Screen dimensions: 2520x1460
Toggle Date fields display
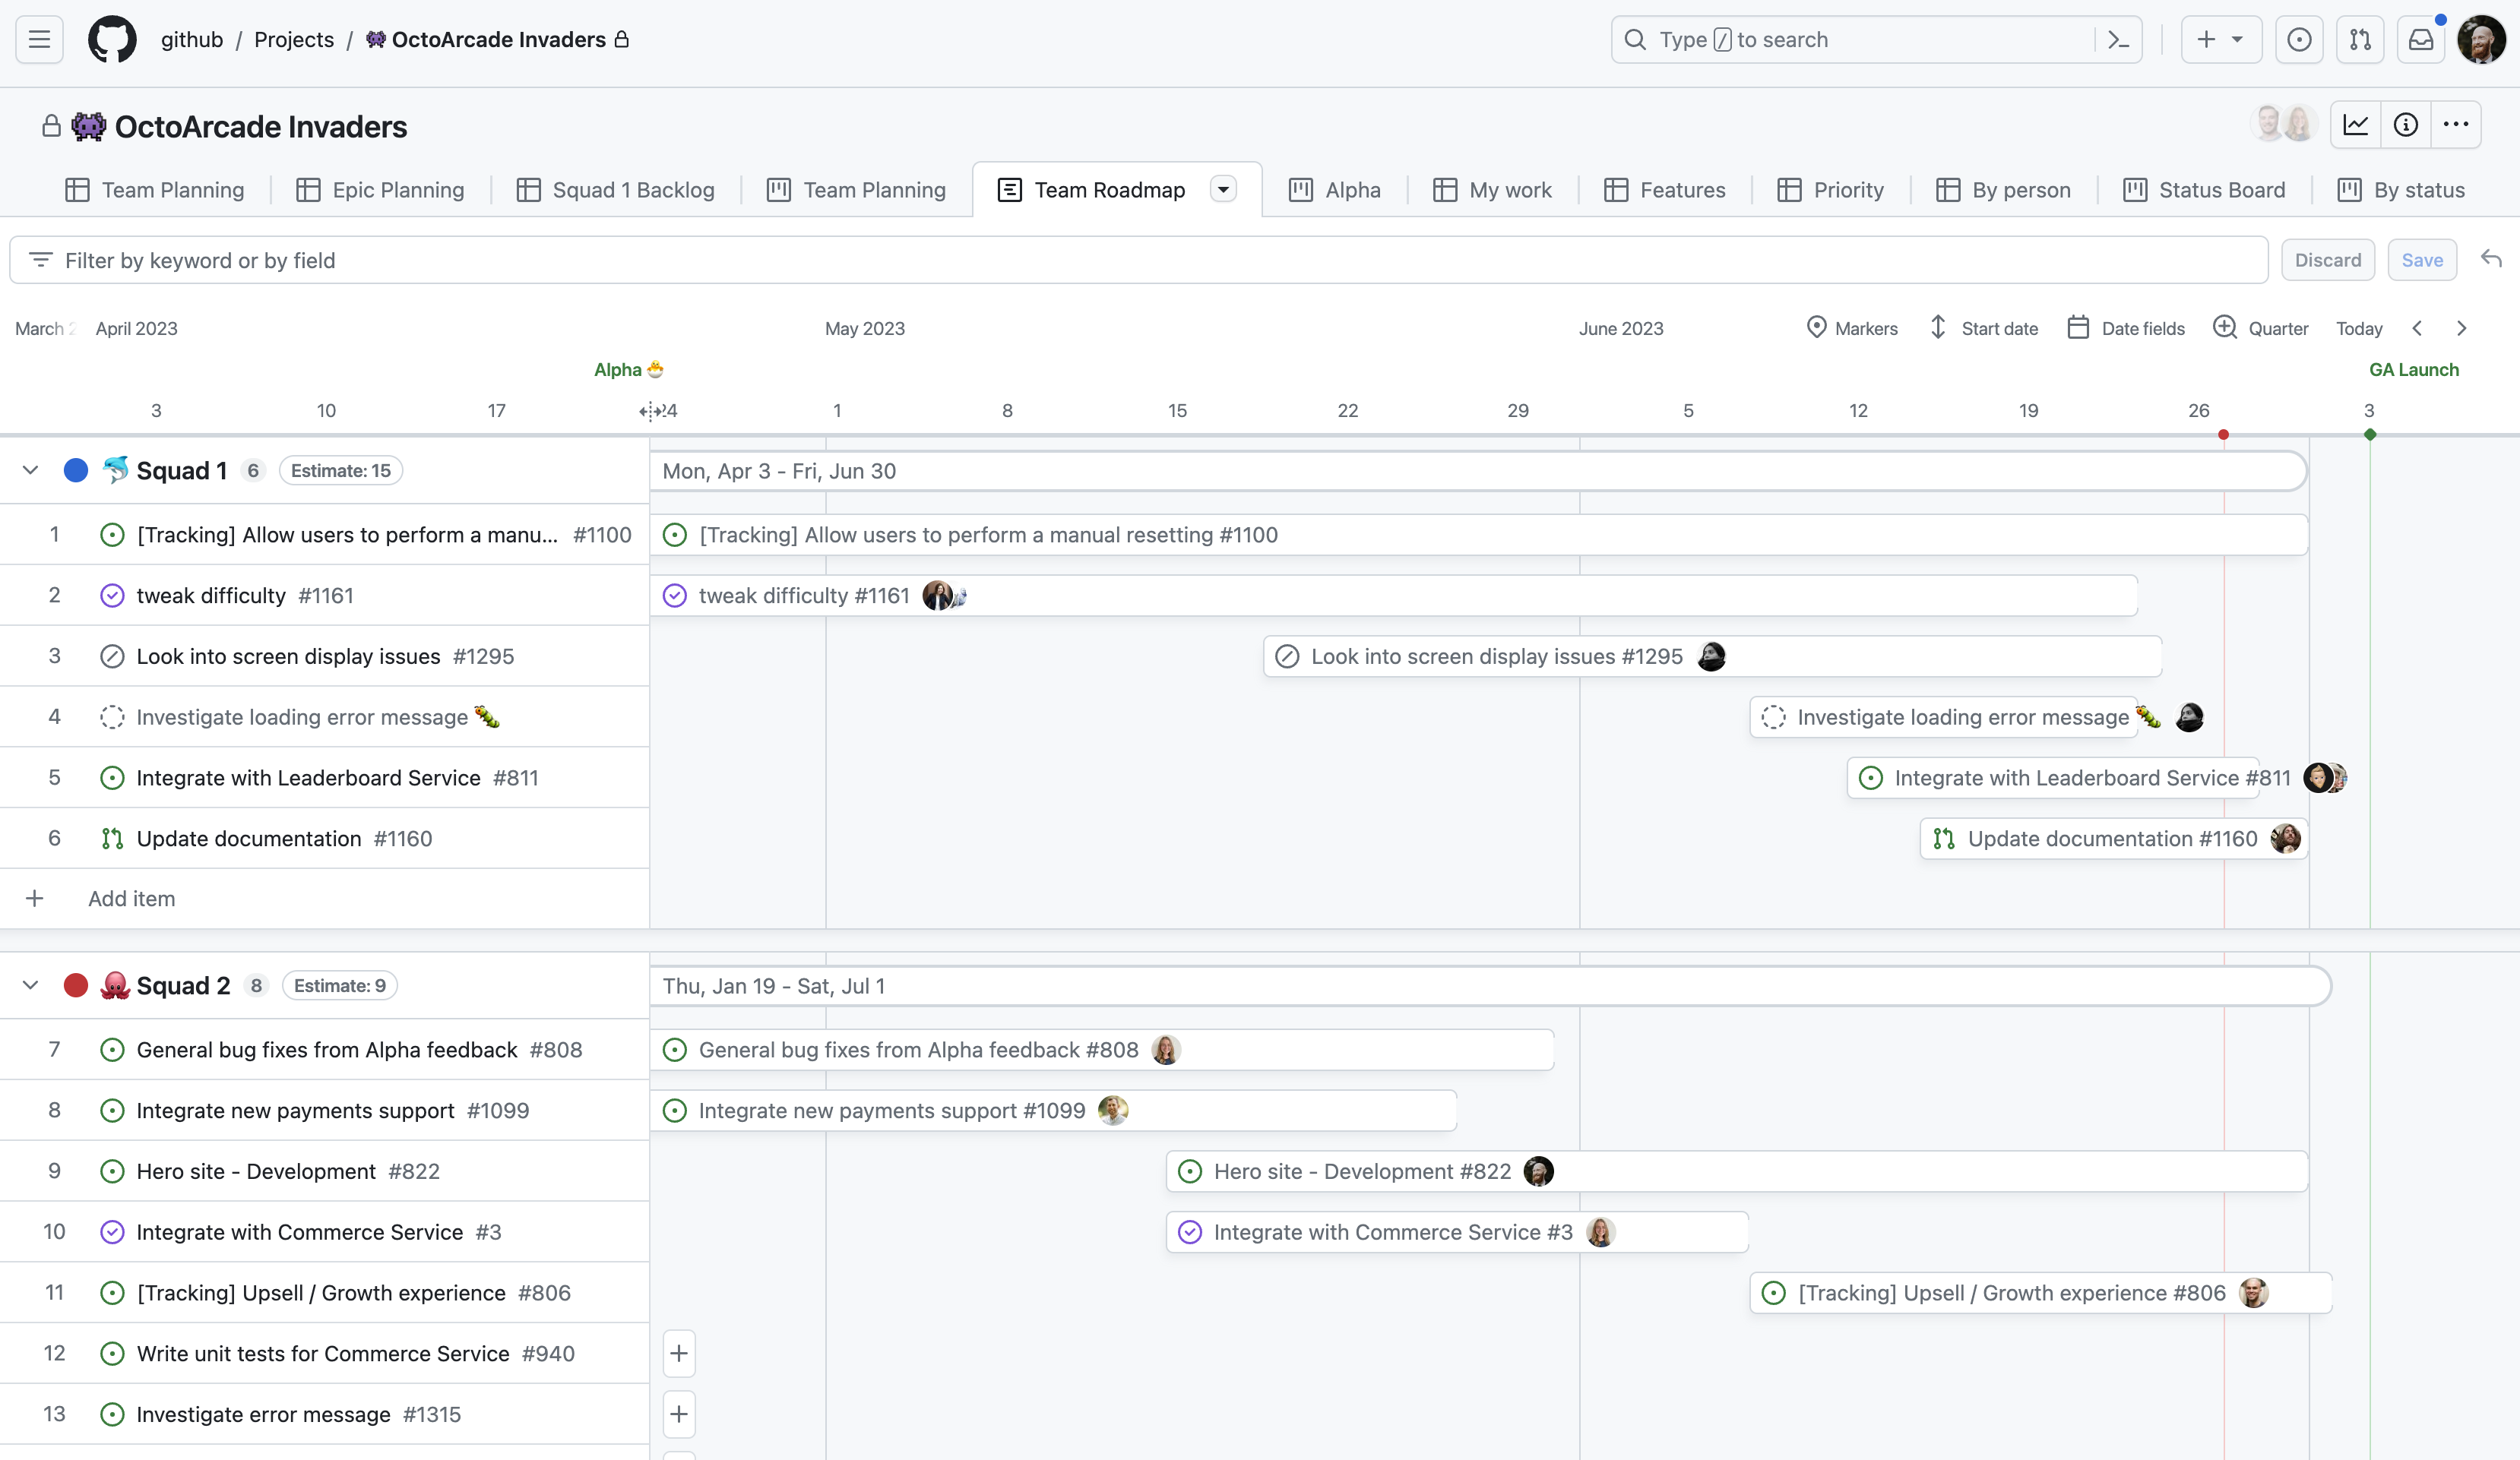tap(2127, 327)
